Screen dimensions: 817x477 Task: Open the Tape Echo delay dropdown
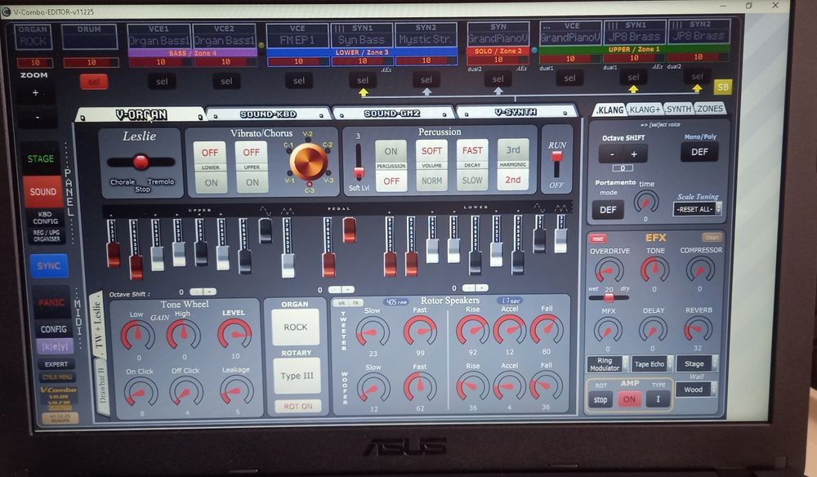pyautogui.click(x=652, y=364)
